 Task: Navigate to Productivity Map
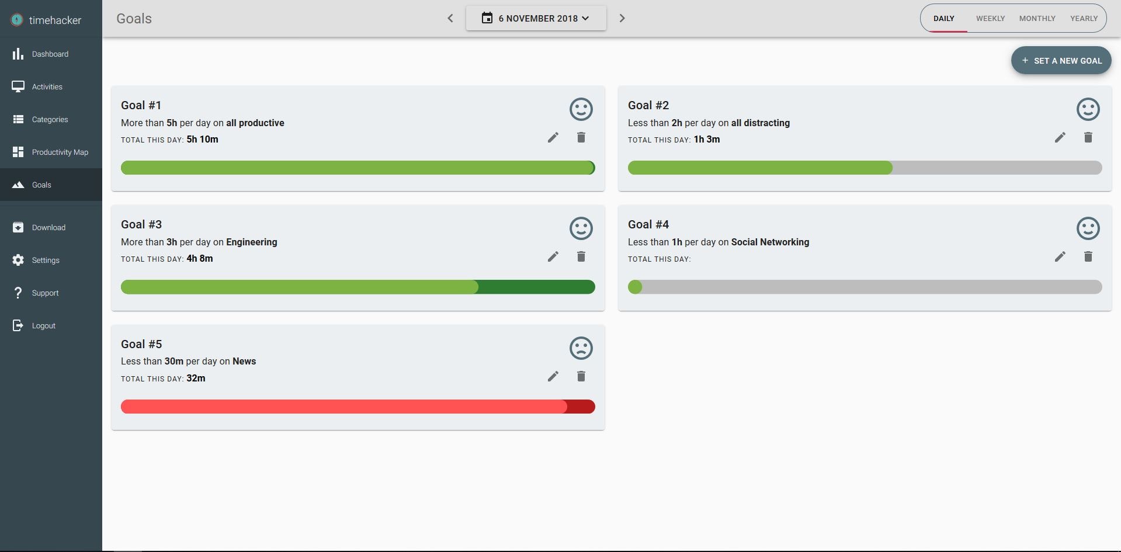tap(51, 152)
